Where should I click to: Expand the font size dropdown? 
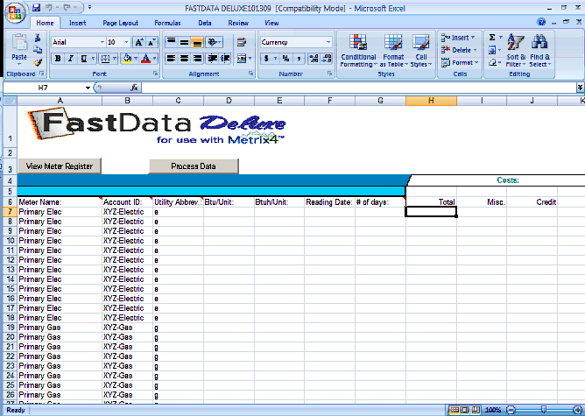click(x=126, y=42)
